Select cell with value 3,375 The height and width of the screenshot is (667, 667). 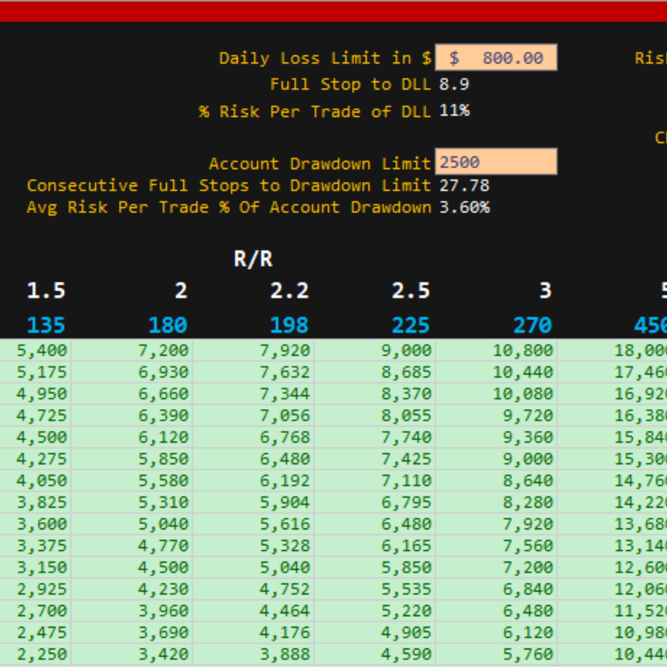36,545
